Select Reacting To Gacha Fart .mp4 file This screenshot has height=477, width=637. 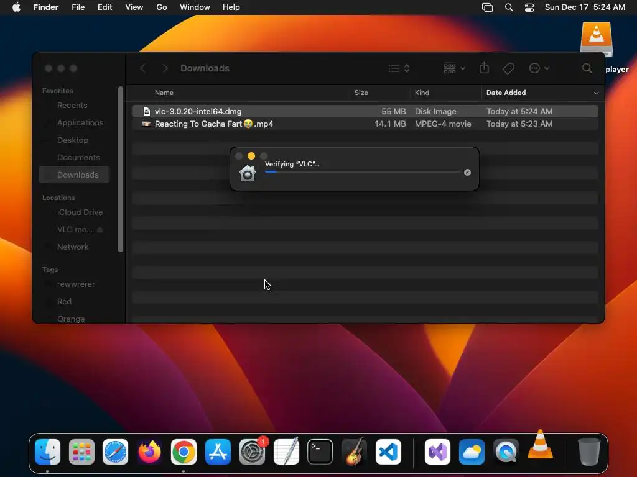point(365,124)
